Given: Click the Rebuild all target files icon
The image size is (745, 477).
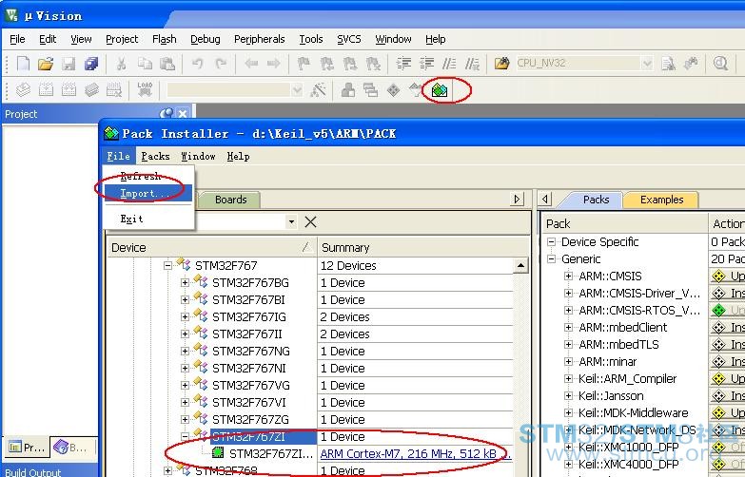Looking at the screenshot, I should point(69,89).
